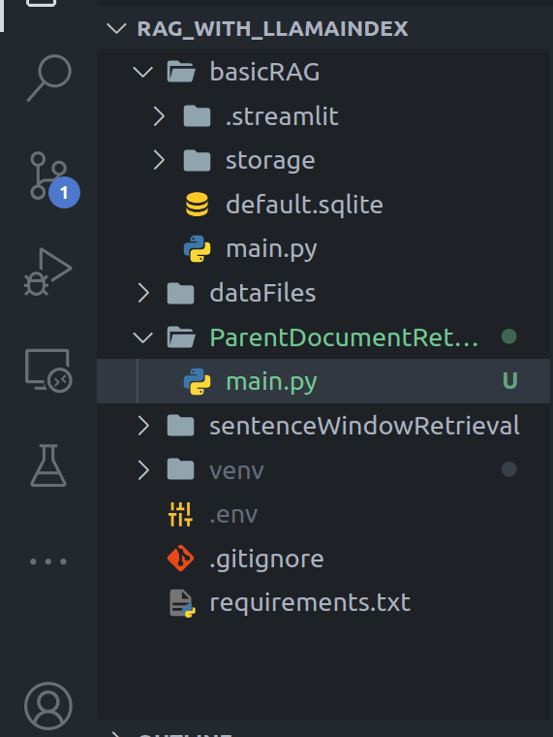Viewport: 553px width, 737px height.
Task: Collapse the basicRAG folder chevron
Action: (143, 72)
